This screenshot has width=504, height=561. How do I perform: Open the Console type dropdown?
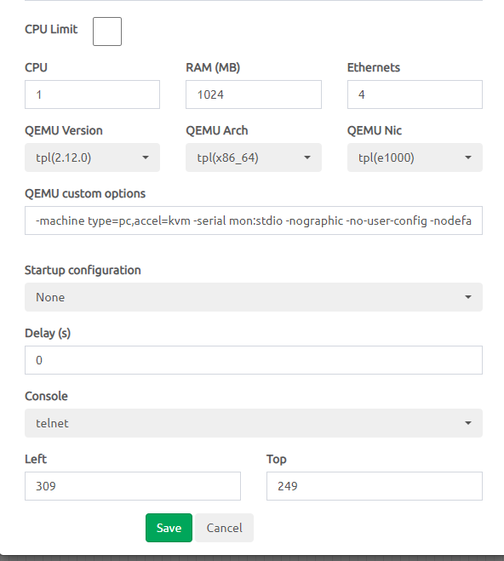[254, 423]
